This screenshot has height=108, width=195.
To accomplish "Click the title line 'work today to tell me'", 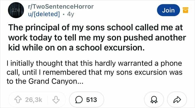I will point(97,38).
